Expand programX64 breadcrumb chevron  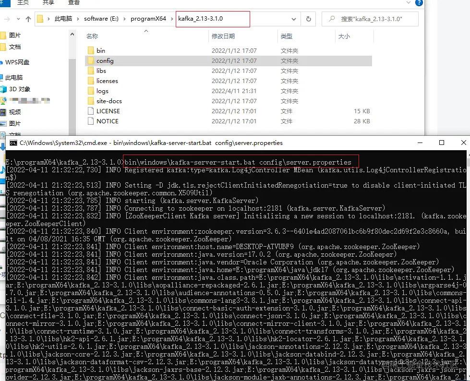coord(172,19)
